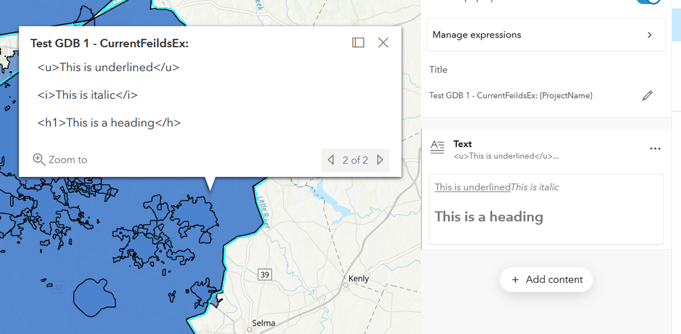Click the 'This is a heading' preview text
681x334 pixels.
[489, 217]
